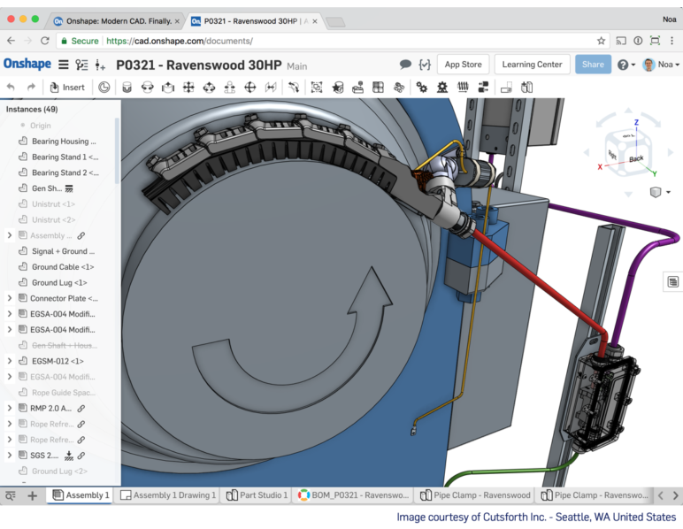
Task: Switch to the Assembly 1 tab
Action: click(x=80, y=495)
